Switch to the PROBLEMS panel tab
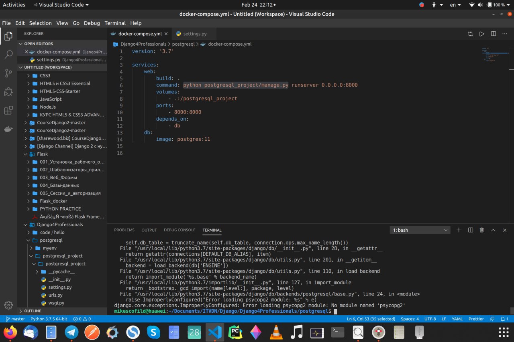 (x=124, y=230)
